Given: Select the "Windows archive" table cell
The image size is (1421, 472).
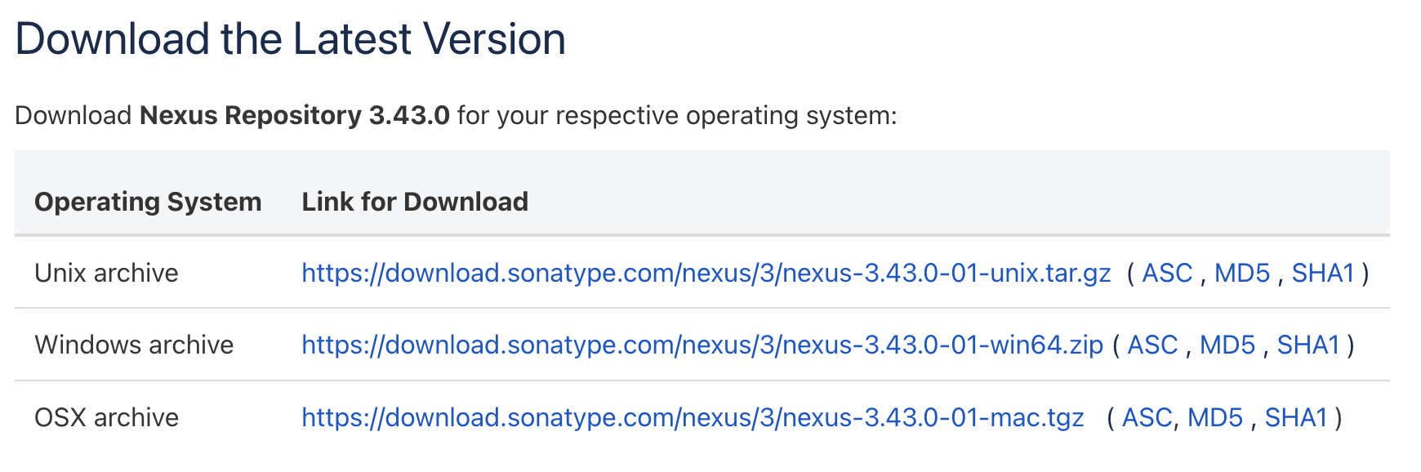Looking at the screenshot, I should (x=134, y=345).
